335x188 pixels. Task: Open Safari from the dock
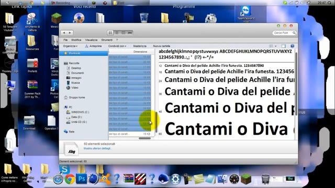pyautogui.click(x=58, y=179)
